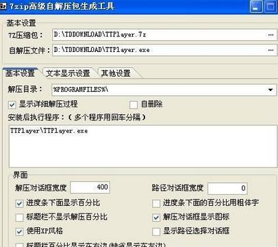
Task: Enable 显示路径选择对话框 checkbox
Action: click(x=156, y=232)
